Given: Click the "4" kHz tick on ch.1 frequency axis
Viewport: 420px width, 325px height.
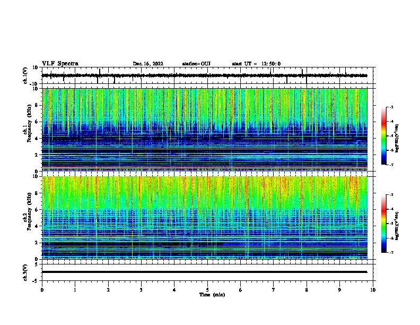Looking at the screenshot, I should [37, 139].
